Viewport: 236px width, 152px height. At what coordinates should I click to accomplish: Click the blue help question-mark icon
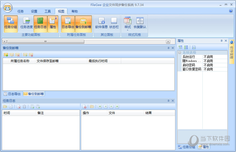pyautogui.click(x=231, y=11)
